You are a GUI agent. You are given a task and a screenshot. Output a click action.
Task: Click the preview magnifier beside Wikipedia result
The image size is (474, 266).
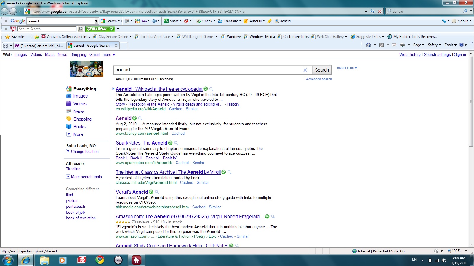point(211,89)
